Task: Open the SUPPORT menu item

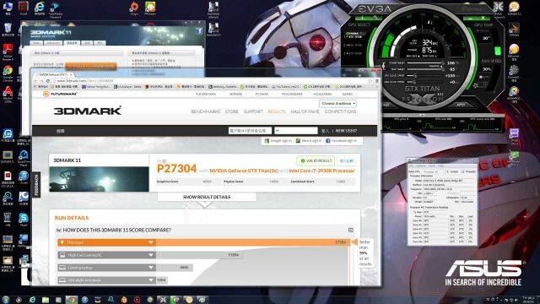Action: [253, 111]
